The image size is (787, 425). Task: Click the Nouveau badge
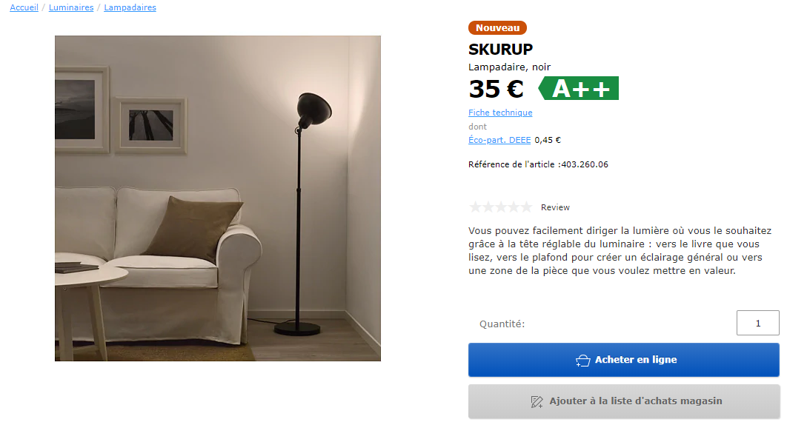[497, 27]
